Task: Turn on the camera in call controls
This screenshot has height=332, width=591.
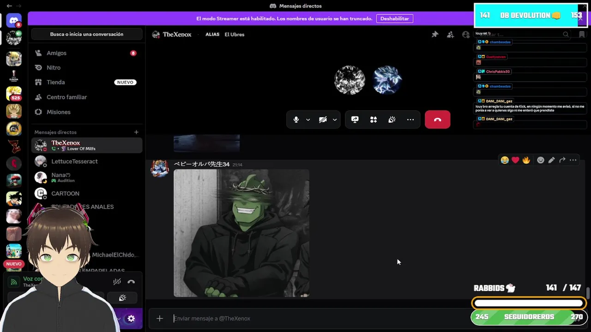Action: (x=323, y=119)
